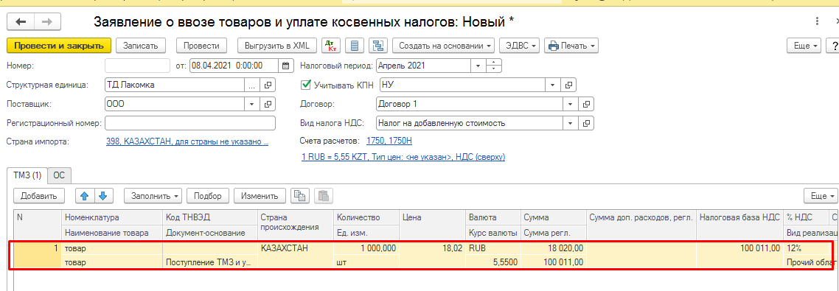Click the ellipsis in Структурная единица field
Image resolution: width=839 pixels, height=291 pixels.
coord(253,85)
